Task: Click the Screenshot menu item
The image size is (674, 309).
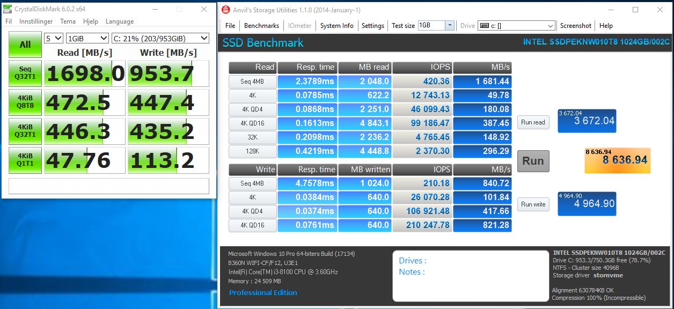Action: 575,26
